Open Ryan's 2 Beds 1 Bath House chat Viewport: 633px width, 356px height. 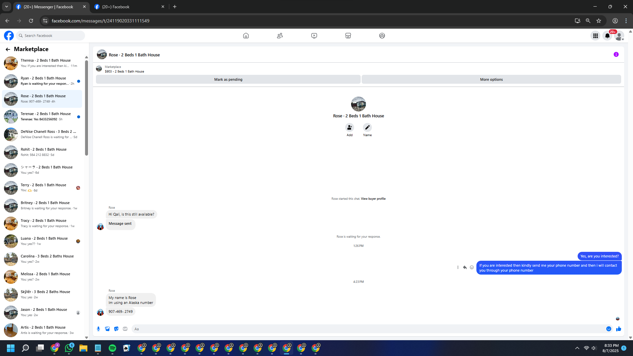[x=42, y=81]
